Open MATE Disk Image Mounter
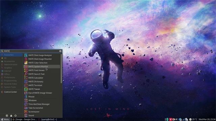 click(42, 59)
